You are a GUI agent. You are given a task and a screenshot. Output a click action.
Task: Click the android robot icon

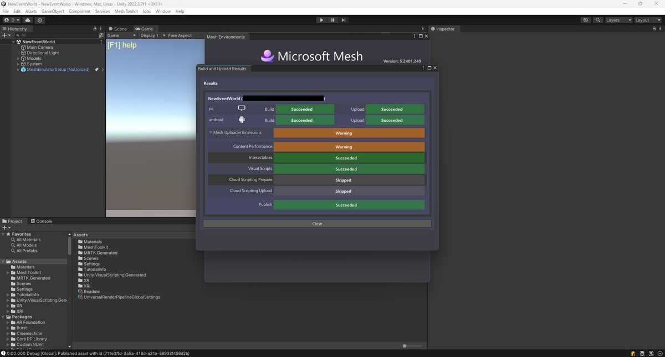click(242, 120)
